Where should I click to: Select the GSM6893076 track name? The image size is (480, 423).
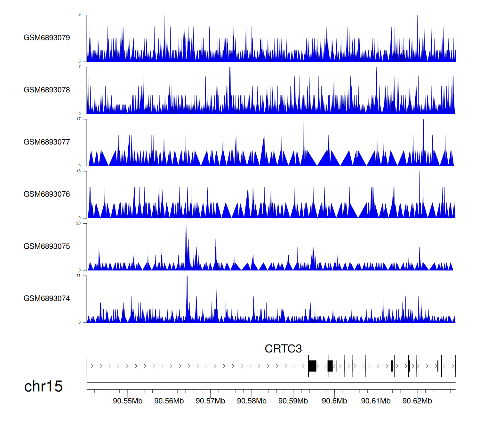(x=47, y=194)
